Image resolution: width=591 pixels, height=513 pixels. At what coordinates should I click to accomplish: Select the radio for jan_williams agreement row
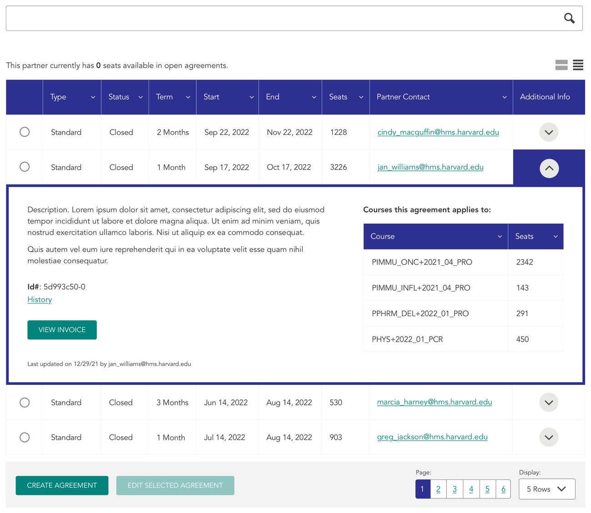point(25,167)
